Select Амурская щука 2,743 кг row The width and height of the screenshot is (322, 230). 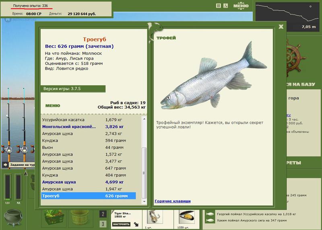coord(88,133)
